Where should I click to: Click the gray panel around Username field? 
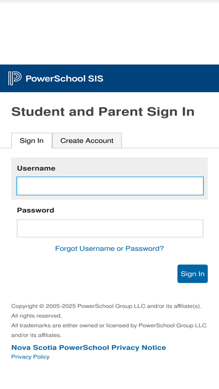coord(110,178)
